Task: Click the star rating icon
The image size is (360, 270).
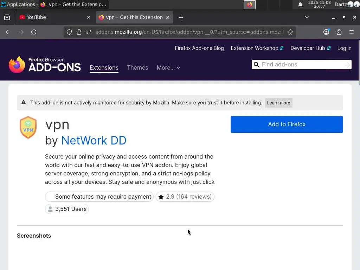Action: (161, 197)
